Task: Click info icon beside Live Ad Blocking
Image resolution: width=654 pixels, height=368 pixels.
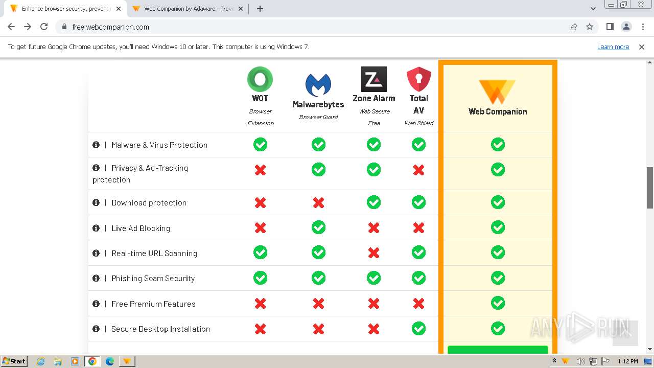Action: click(x=96, y=228)
